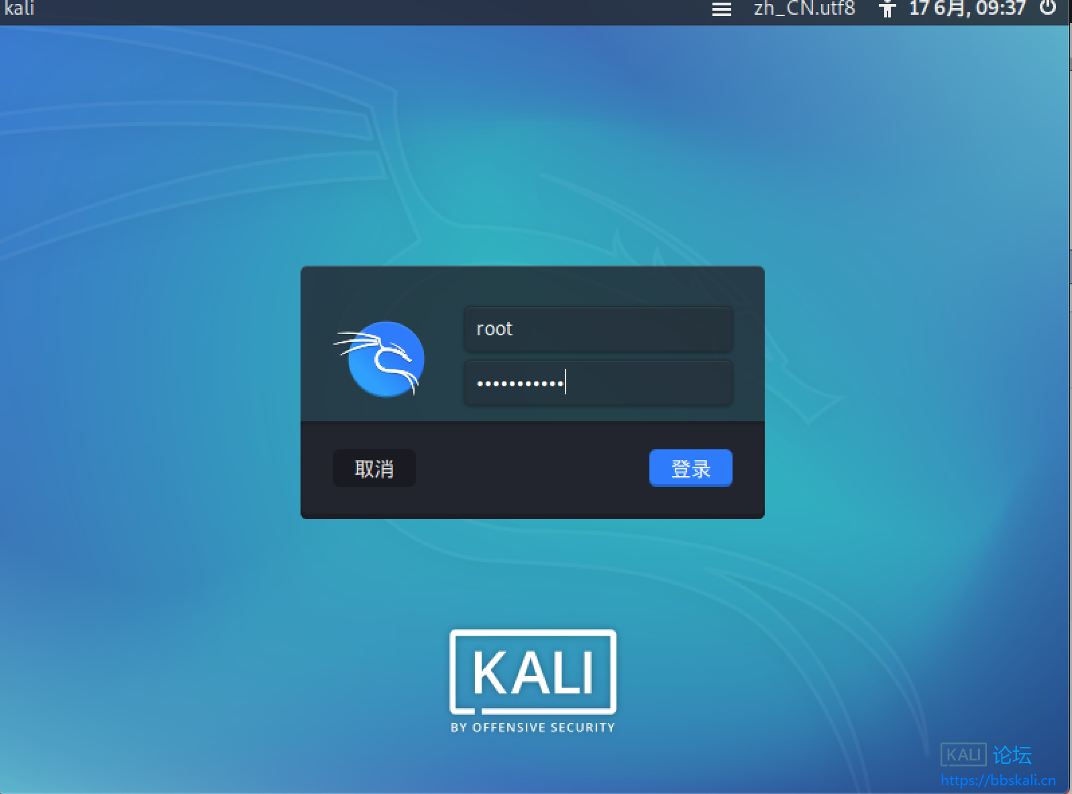Click the kali hostname label
The height and width of the screenshot is (794, 1072).
pyautogui.click(x=19, y=9)
